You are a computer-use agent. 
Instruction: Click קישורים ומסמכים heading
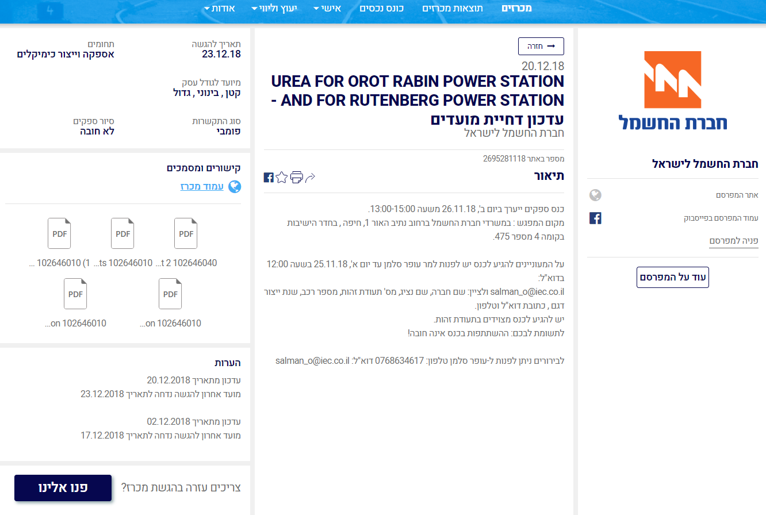coord(204,168)
